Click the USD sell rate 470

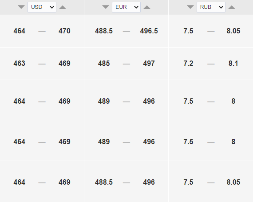point(64,31)
